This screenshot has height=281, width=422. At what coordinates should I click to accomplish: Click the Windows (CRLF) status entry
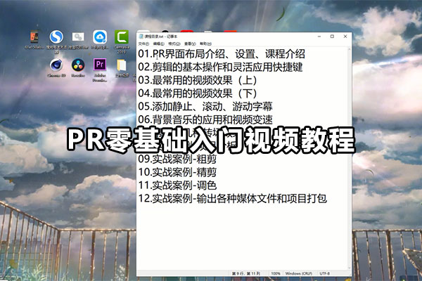(299, 273)
